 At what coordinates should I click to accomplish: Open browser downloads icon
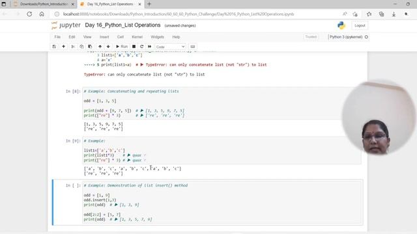(x=394, y=14)
